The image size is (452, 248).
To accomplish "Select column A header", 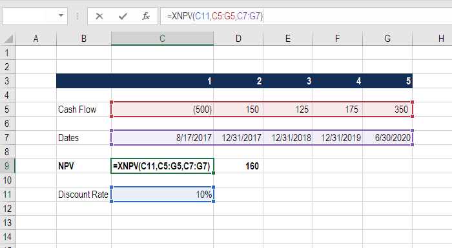I will [x=36, y=39].
